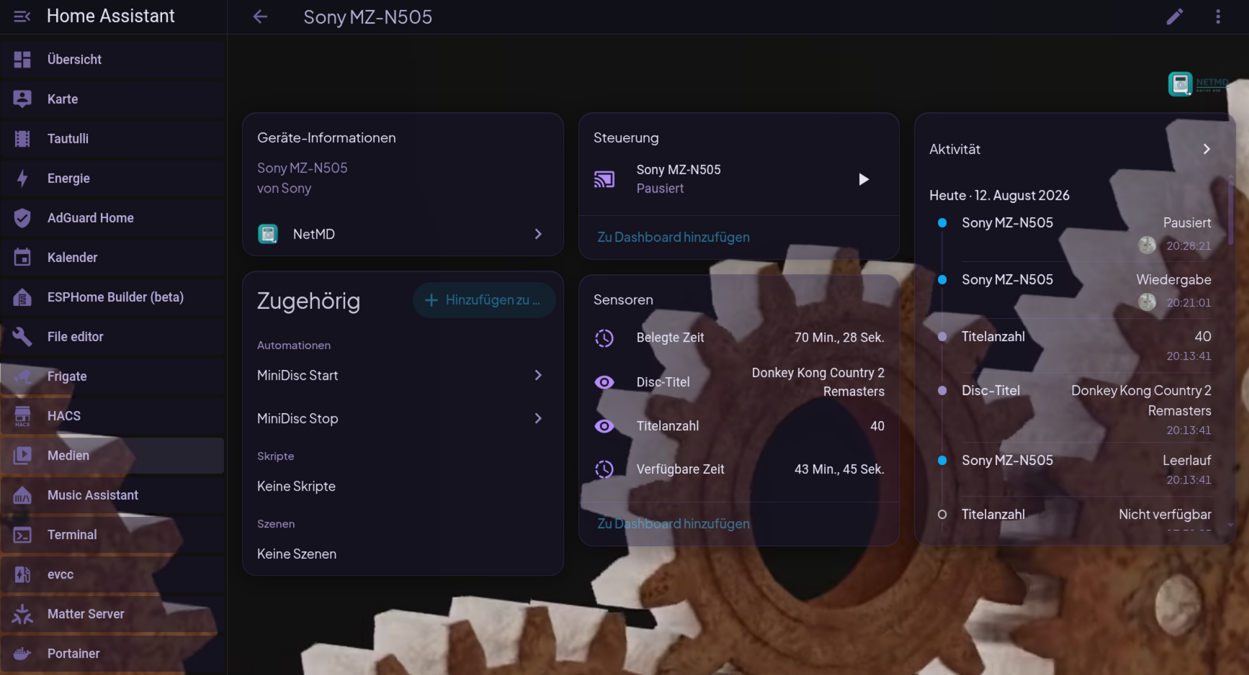This screenshot has height=675, width=1249.
Task: Click the Sony MZ-N505 name in Steuerung
Action: point(679,170)
